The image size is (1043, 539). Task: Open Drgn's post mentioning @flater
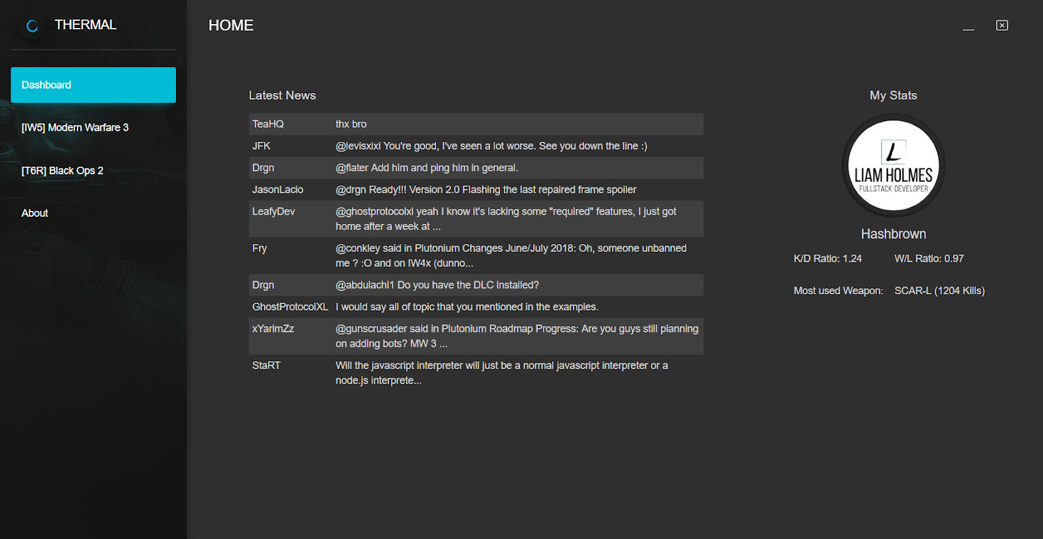[476, 168]
